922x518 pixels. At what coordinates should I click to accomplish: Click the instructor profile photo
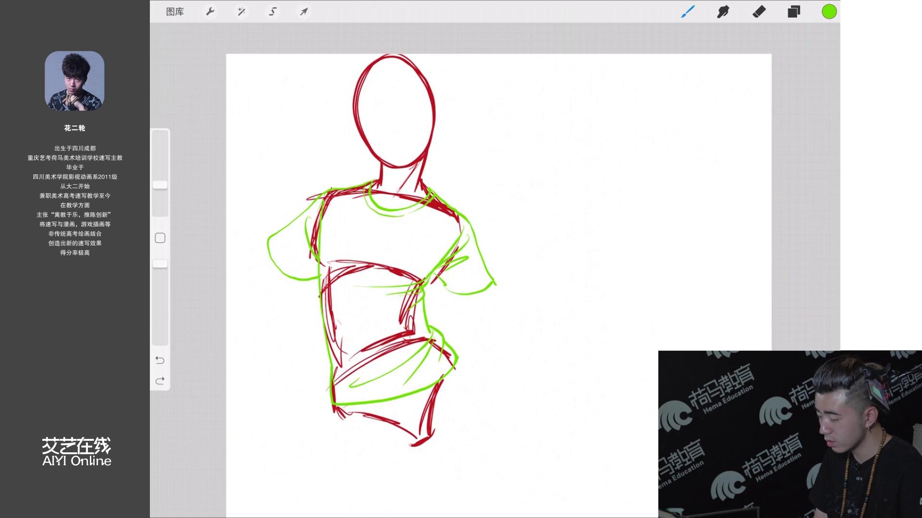74,81
